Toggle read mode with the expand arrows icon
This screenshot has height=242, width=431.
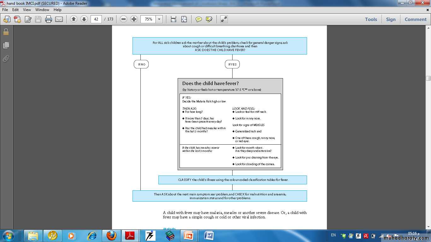point(224,19)
